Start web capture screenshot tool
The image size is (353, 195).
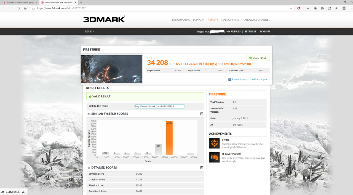(x=322, y=8)
